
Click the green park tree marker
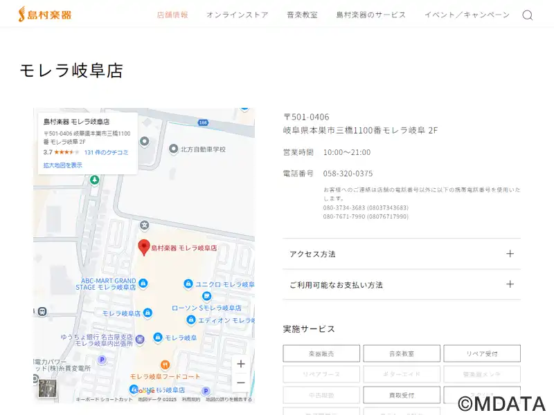tap(94, 180)
